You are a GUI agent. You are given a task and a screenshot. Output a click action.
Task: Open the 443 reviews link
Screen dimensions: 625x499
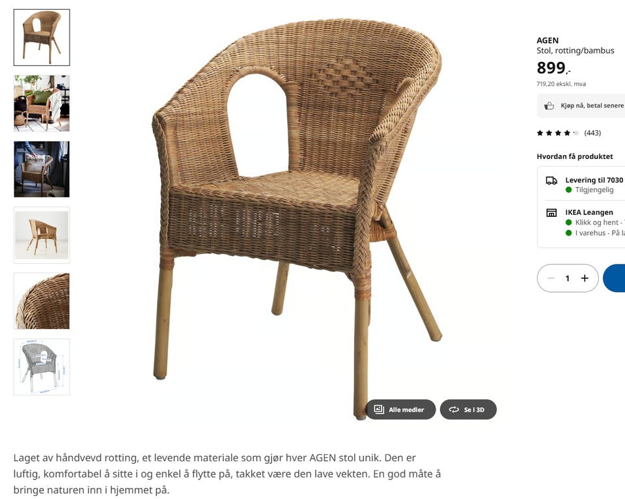(x=592, y=133)
